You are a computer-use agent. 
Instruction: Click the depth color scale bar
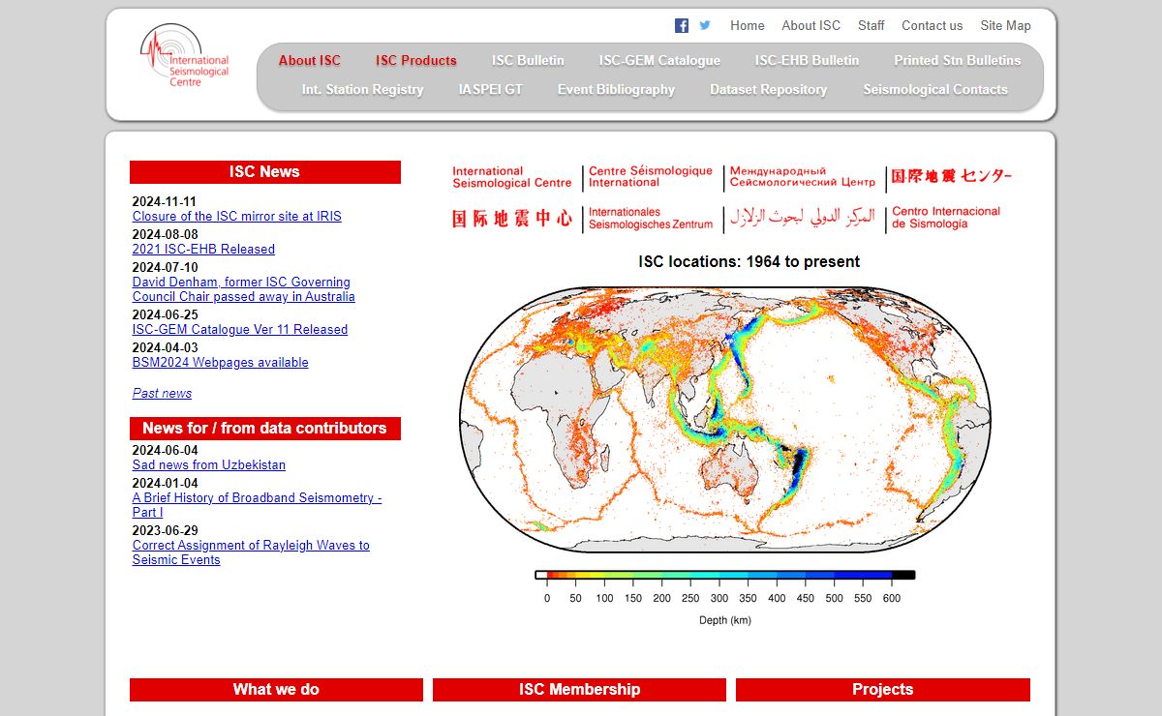pyautogui.click(x=725, y=575)
